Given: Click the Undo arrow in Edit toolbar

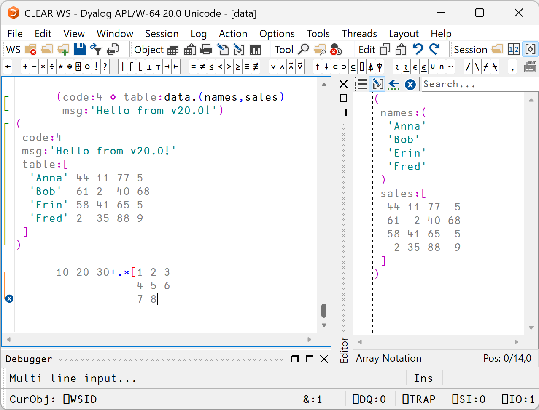Looking at the screenshot, I should coord(418,50).
